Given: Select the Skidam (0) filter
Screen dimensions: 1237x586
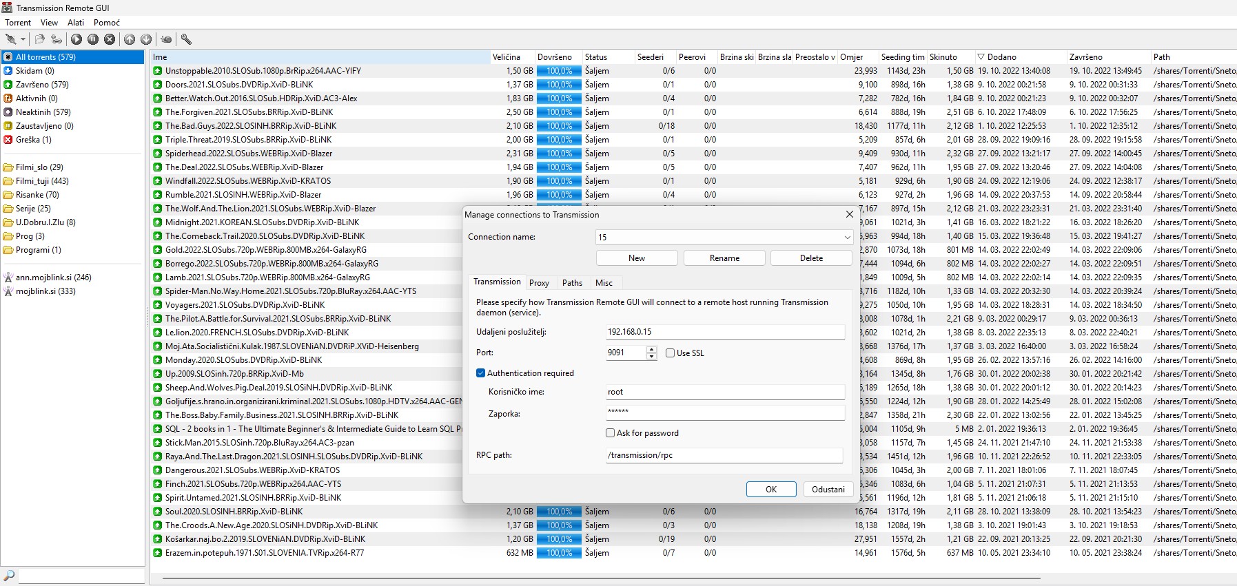Looking at the screenshot, I should 72,71.
